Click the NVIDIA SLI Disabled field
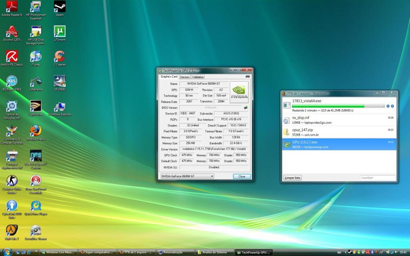410x256 pixels. (214, 167)
